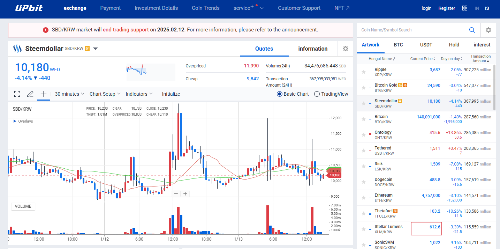Screen dimensions: 500x249
Task: Open the NFT link
Action: (x=342, y=8)
